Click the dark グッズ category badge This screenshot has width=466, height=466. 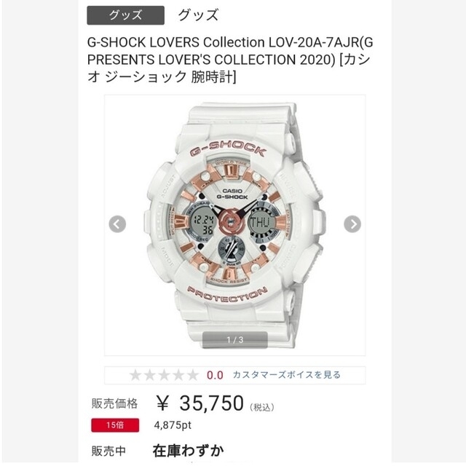click(x=125, y=15)
